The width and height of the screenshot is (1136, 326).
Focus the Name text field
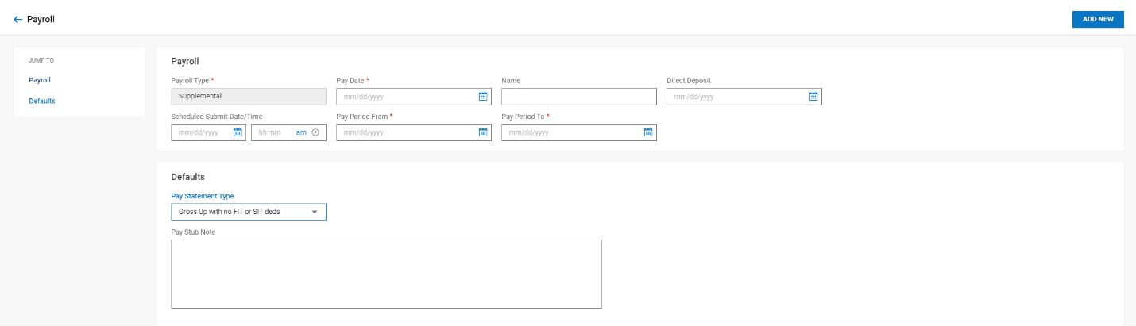pyautogui.click(x=579, y=97)
